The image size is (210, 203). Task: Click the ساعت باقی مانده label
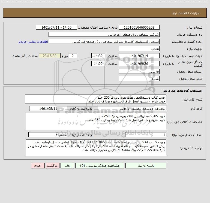[x=25, y=56]
